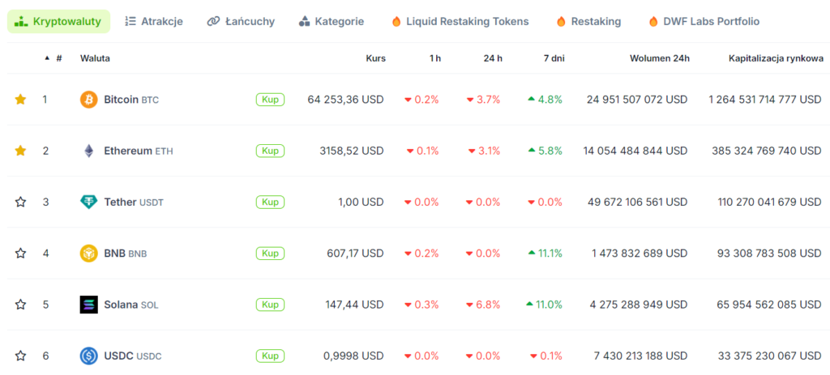This screenshot has width=830, height=375.
Task: Click the Solana logo icon
Action: pyautogui.click(x=88, y=305)
